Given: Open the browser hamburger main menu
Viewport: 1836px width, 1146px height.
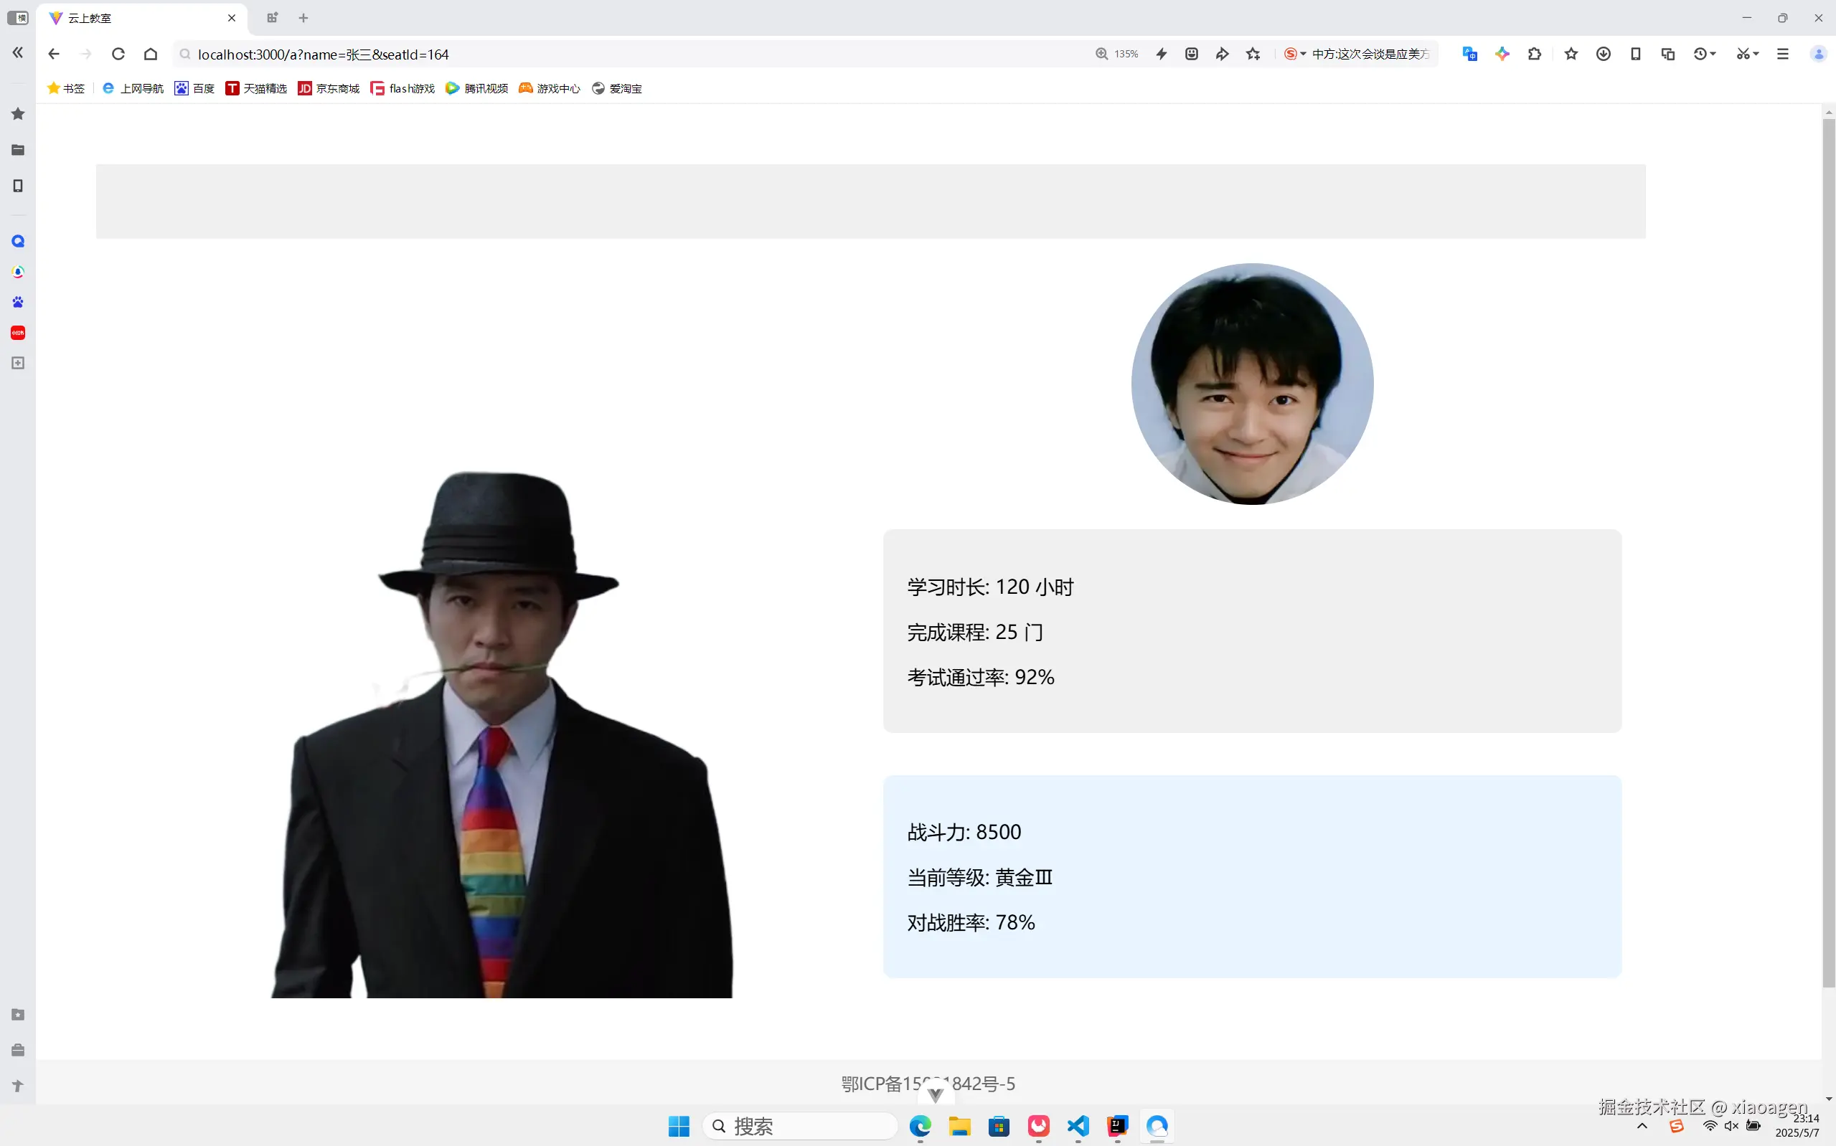Looking at the screenshot, I should (x=1783, y=54).
